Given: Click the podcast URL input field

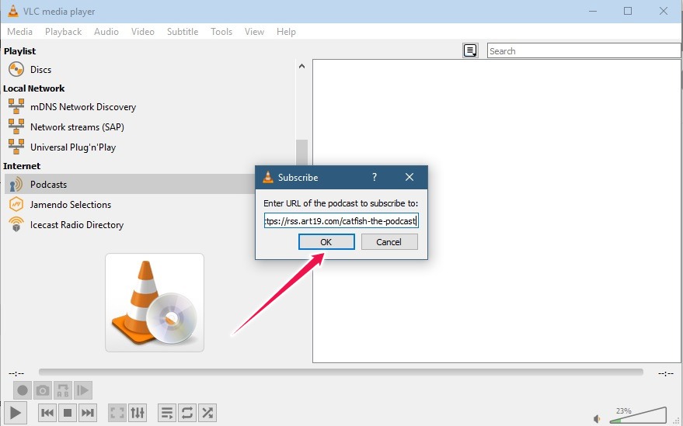Looking at the screenshot, I should 341,221.
